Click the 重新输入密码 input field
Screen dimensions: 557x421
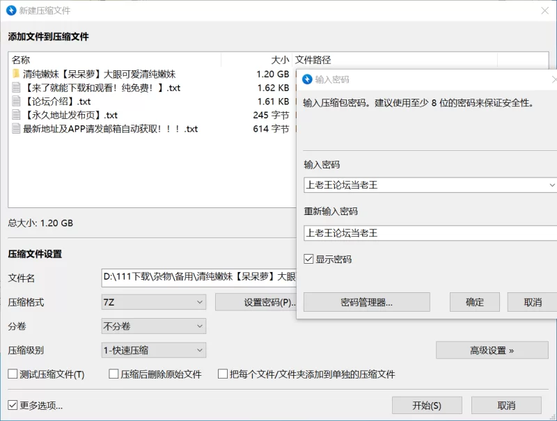428,233
